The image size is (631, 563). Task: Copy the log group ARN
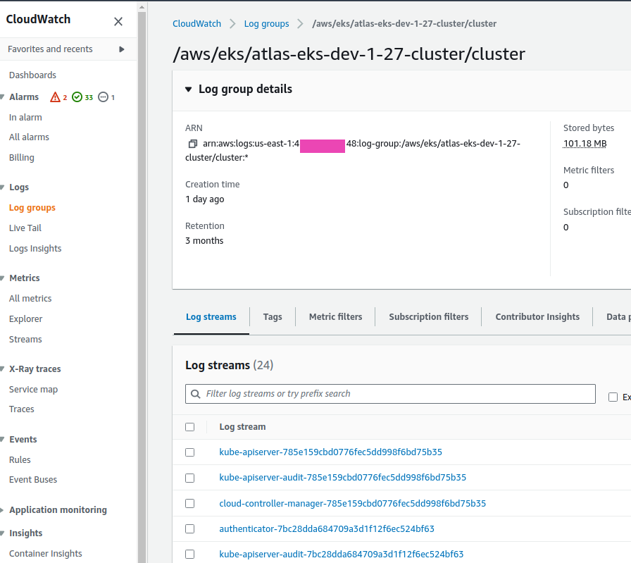tap(193, 144)
